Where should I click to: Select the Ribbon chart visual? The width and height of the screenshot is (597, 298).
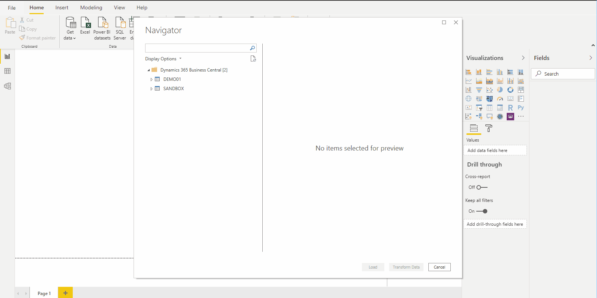click(521, 81)
